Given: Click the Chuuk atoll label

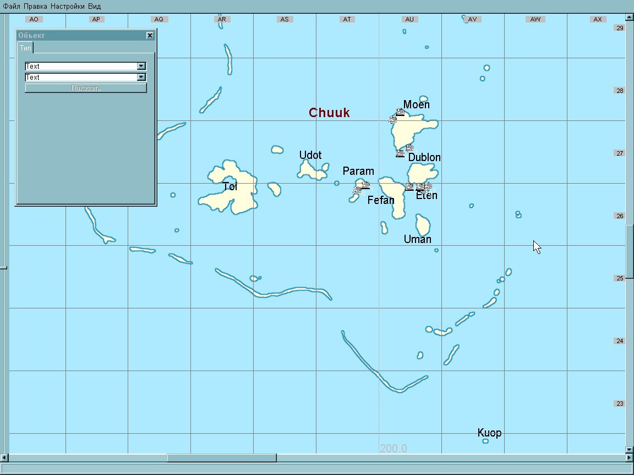Looking at the screenshot, I should [x=329, y=113].
